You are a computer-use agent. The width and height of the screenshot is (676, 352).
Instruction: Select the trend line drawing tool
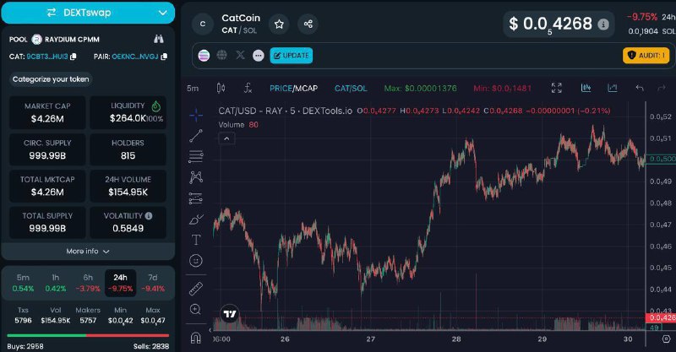pos(196,136)
